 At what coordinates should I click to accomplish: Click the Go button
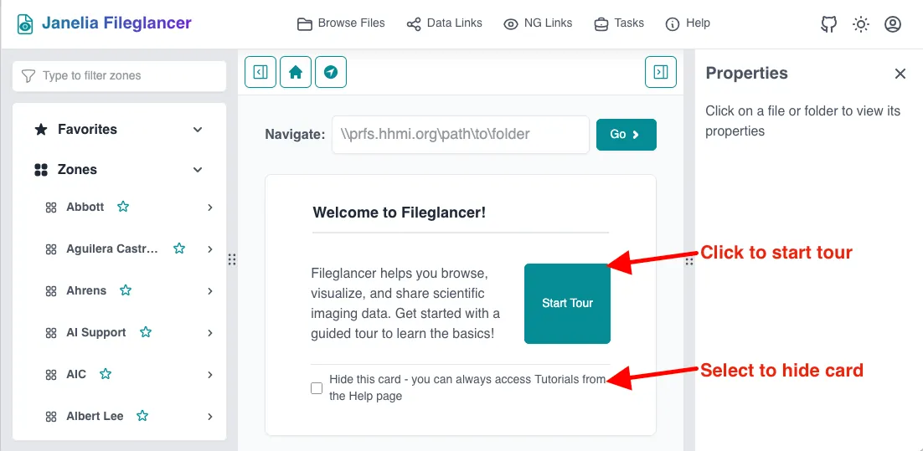[627, 135]
